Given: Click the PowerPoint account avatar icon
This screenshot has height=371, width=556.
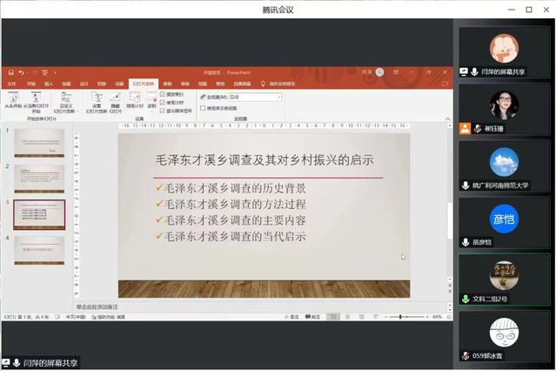Looking at the screenshot, I should 379,72.
